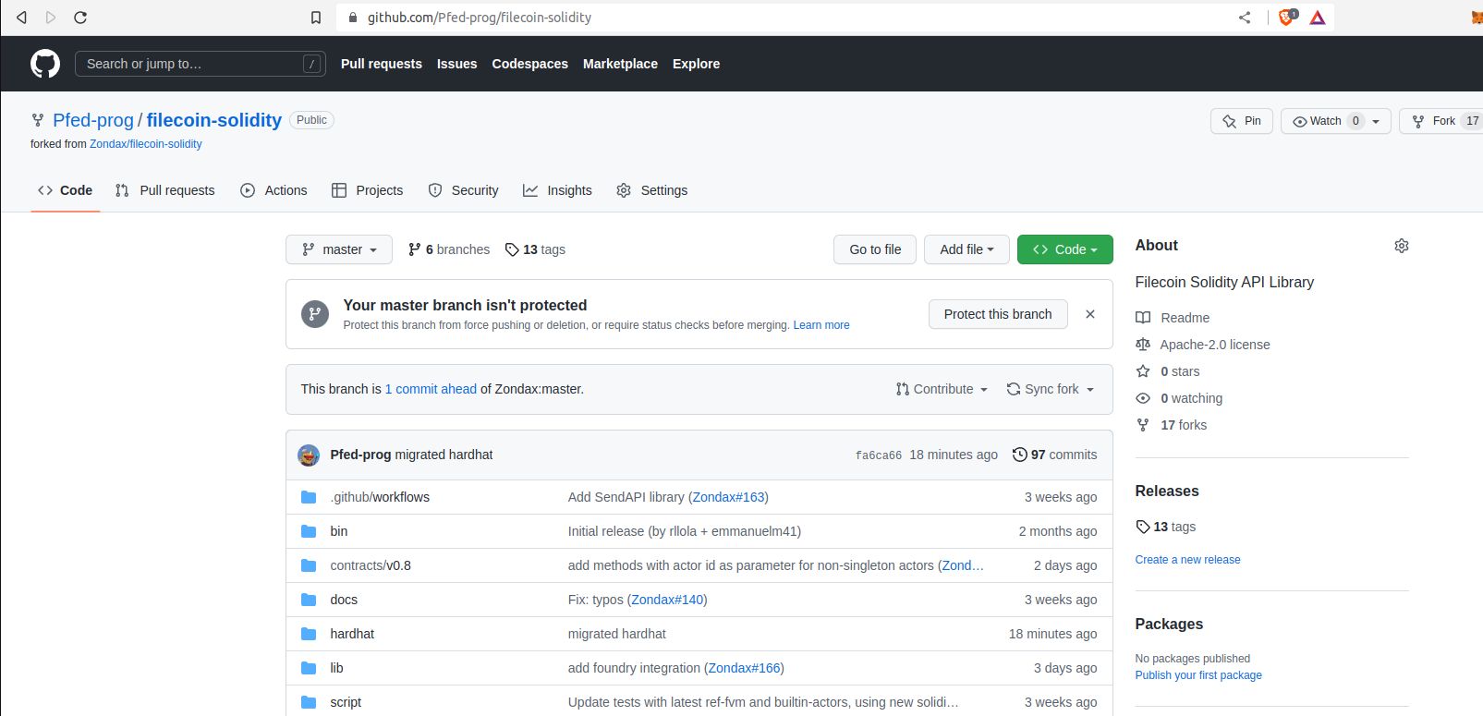Expand the Sync fork dropdown
The height and width of the screenshot is (716, 1483).
click(1051, 389)
